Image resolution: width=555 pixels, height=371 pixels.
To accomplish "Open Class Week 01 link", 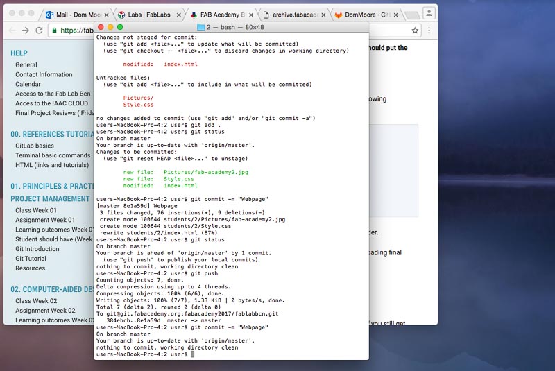I will click(x=36, y=210).
